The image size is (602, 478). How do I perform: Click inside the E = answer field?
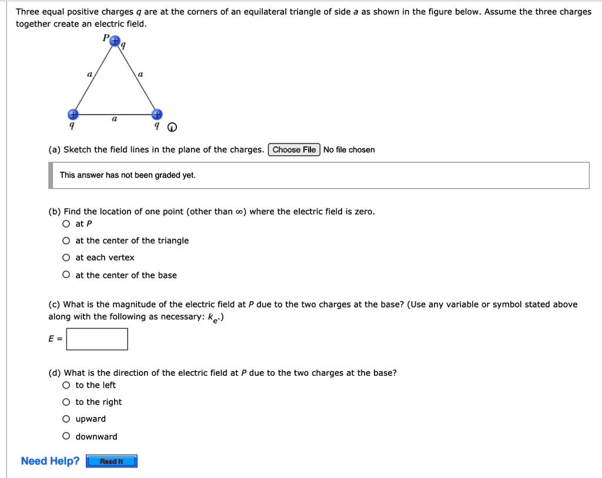tap(96, 339)
